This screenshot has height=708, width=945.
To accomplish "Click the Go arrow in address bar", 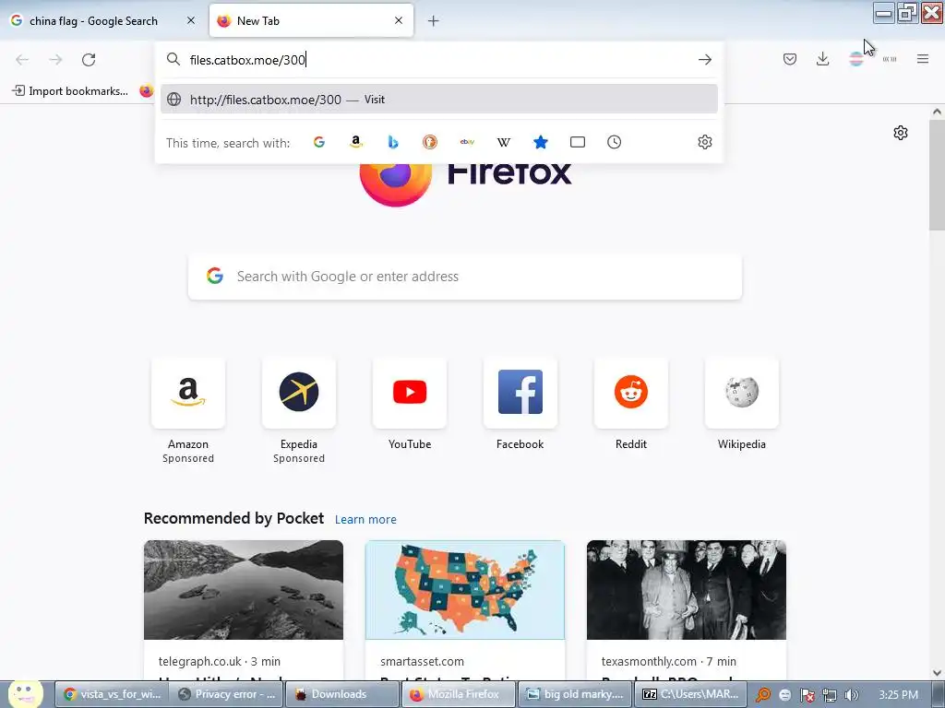I will [x=704, y=60].
